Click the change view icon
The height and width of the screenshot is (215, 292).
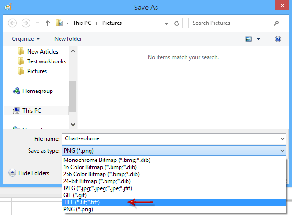248,39
